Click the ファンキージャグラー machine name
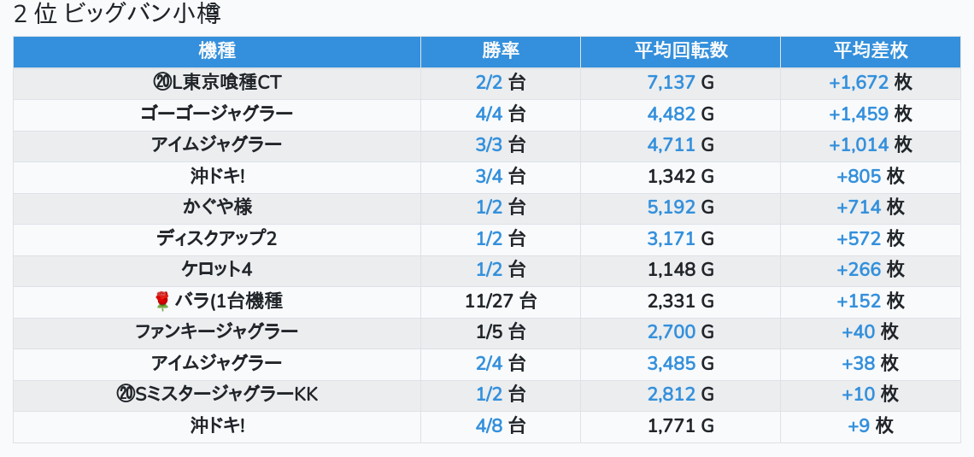974x457 pixels. pos(217,331)
